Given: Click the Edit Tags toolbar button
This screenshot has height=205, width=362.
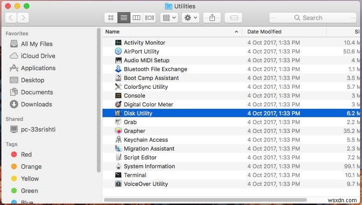Looking at the screenshot, I should 233,18.
